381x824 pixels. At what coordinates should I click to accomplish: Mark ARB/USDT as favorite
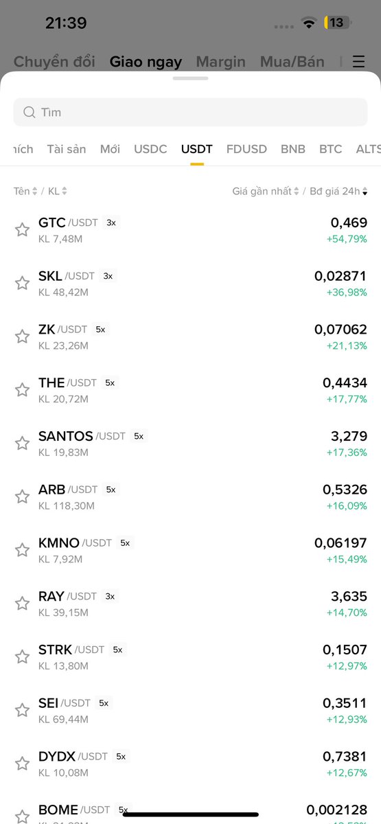pos(23,496)
